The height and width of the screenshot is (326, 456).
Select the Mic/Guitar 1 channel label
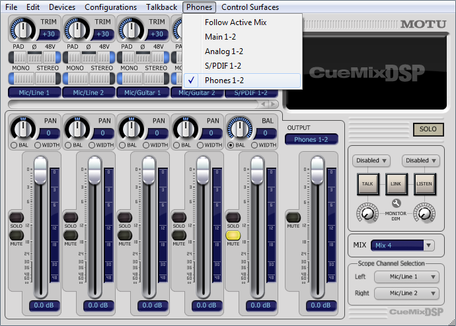click(143, 92)
